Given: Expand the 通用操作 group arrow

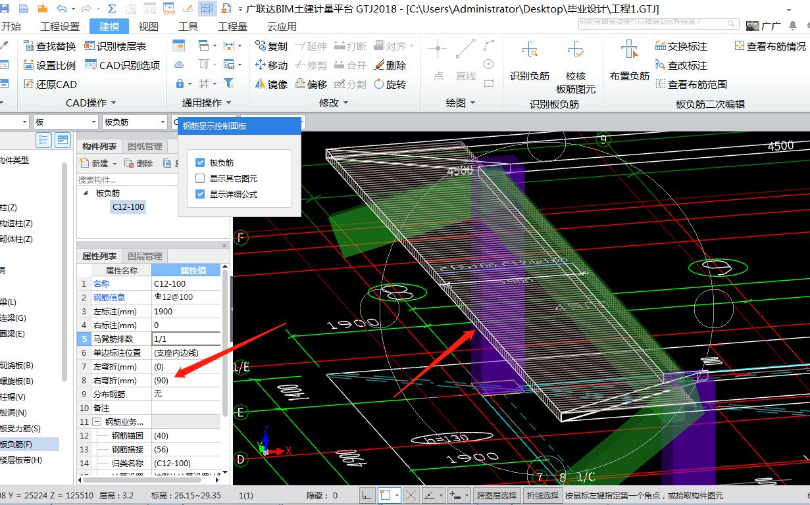Looking at the screenshot, I should click(x=229, y=103).
